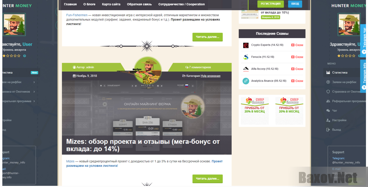Image resolution: width=368 pixels, height=187 pixels.
Task: Open the 7 комментариев link
Action: (x=200, y=67)
